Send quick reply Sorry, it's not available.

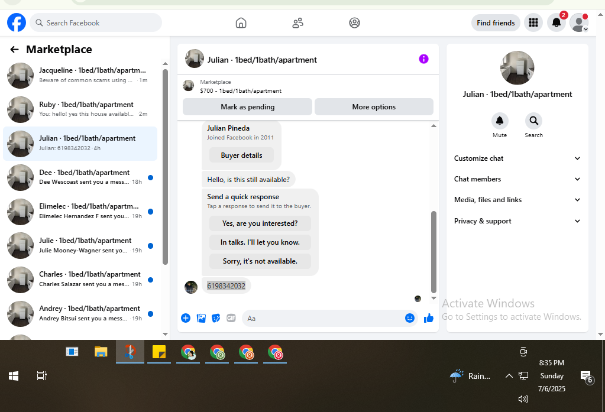pyautogui.click(x=260, y=261)
